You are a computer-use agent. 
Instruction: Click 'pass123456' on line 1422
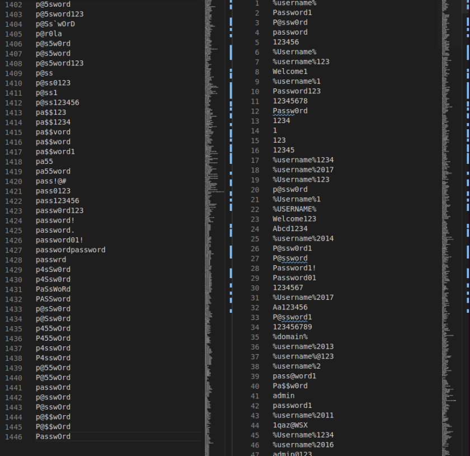coord(58,201)
